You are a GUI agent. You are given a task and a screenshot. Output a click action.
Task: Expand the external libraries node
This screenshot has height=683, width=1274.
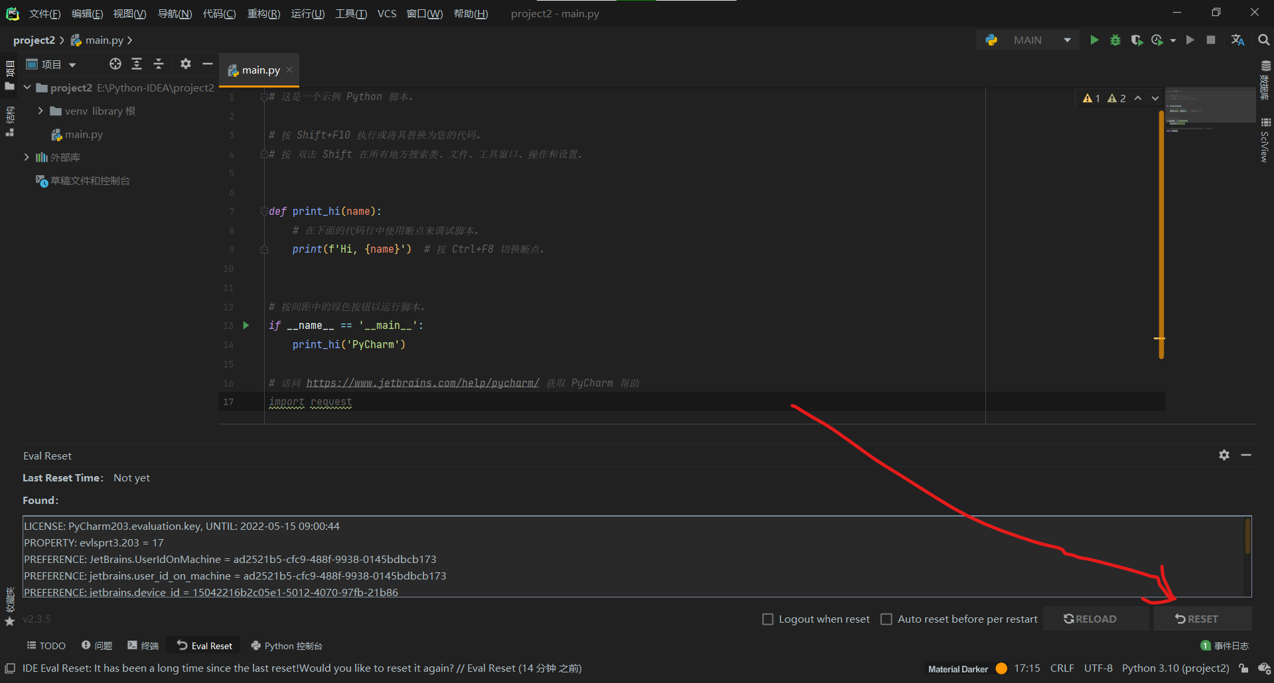(x=27, y=157)
